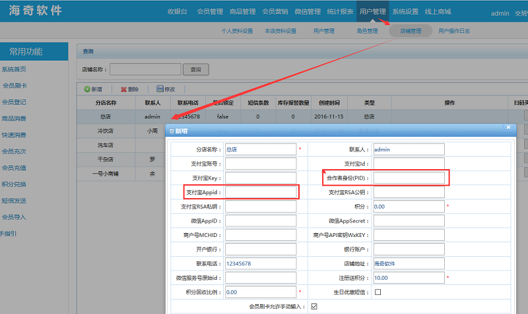
Task: Click the 积分回收比例 input field
Action: click(261, 292)
